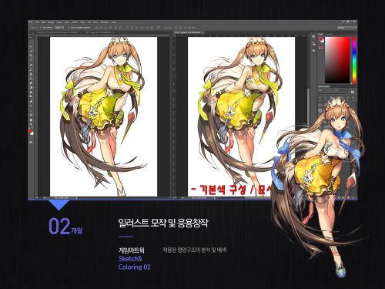Screen dimensions: 385x289
Task: Click Align top edges in the options bar
Action: point(96,28)
